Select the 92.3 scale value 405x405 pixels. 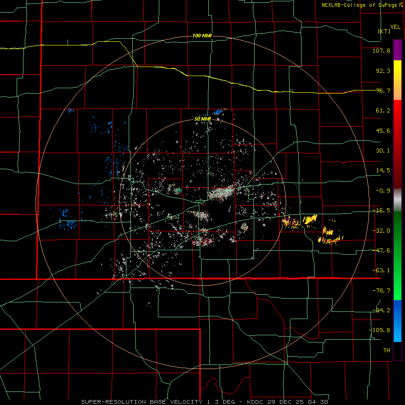point(383,71)
